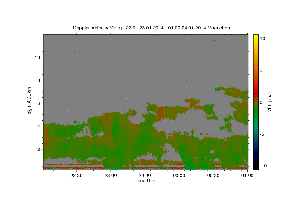Click the black bottom of the colorbar
The image size is (307, 204).
coord(256,168)
